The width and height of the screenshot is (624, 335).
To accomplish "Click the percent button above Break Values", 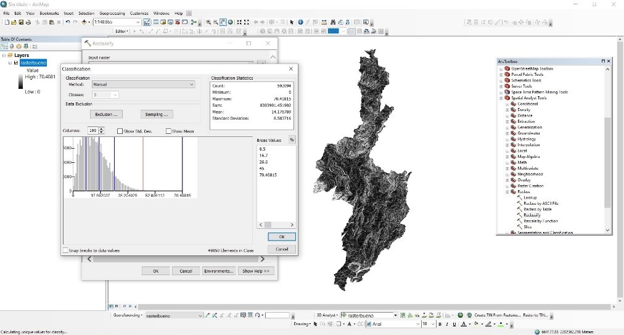I will click(292, 140).
